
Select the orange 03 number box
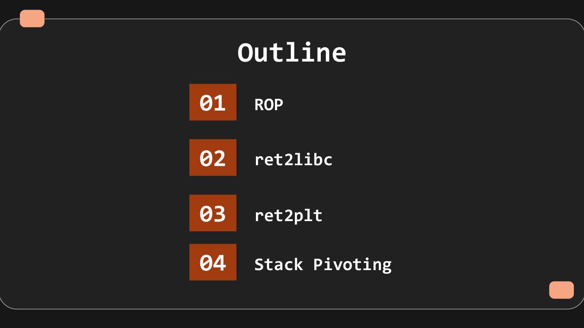[x=213, y=213]
